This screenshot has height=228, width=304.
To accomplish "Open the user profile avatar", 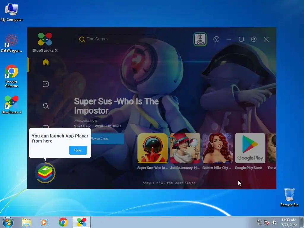I will coord(200,39).
